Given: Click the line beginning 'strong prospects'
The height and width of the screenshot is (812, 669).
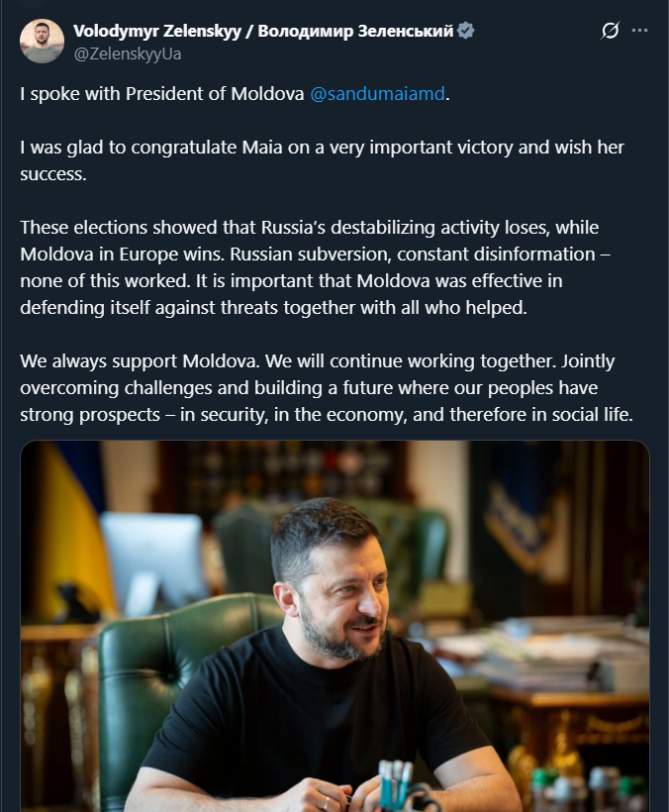Looking at the screenshot, I should pos(326,414).
